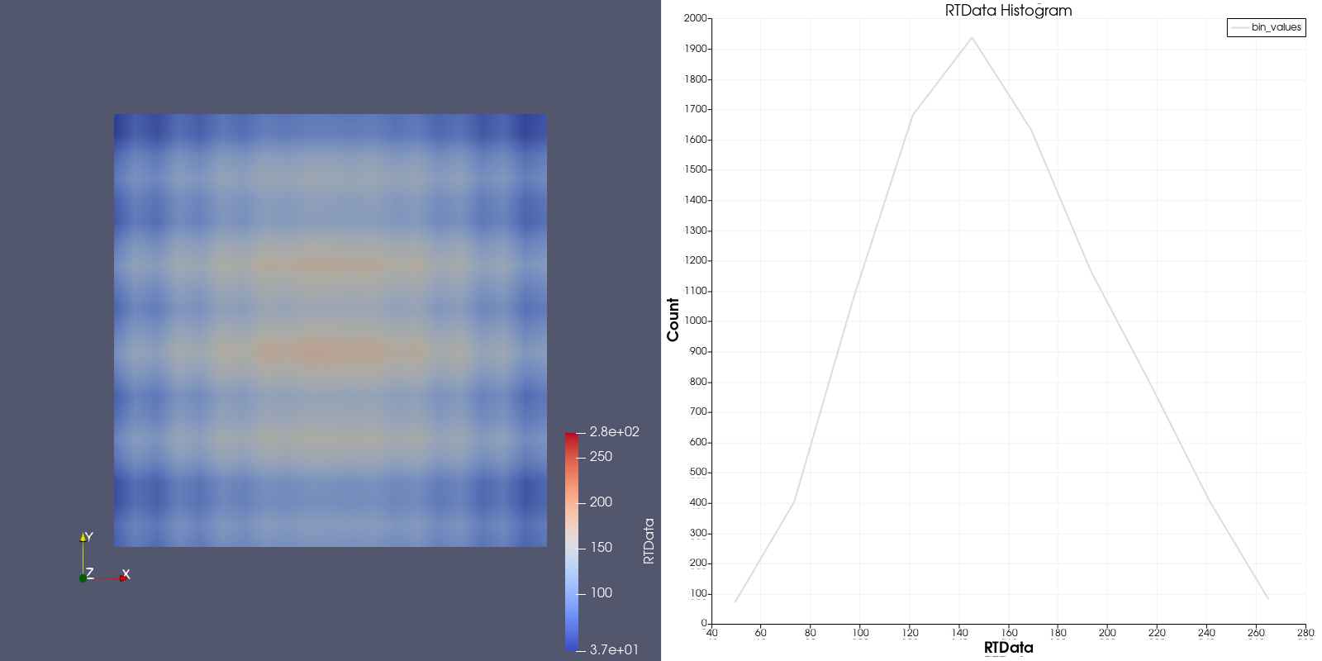
Task: Click the line swatch beside bin_values legend
Action: pyautogui.click(x=1239, y=27)
